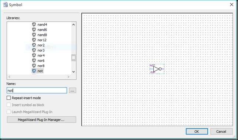Screen dimensions: 238x140
Task: Click the Symbol dialog title icon
Action: [x=5, y=5]
